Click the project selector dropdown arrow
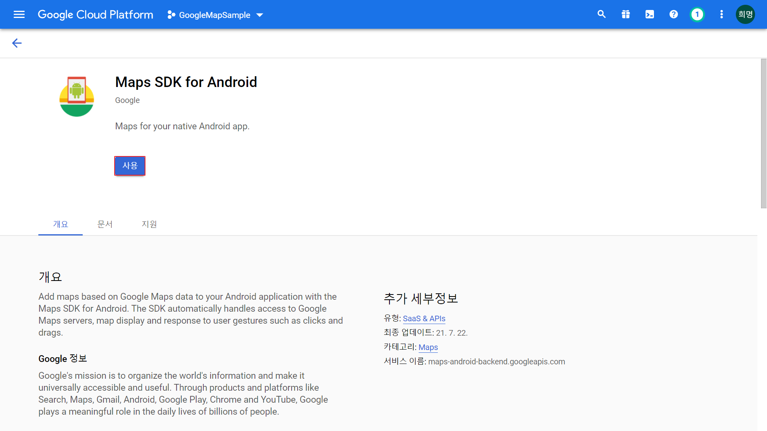767x431 pixels. 260,15
